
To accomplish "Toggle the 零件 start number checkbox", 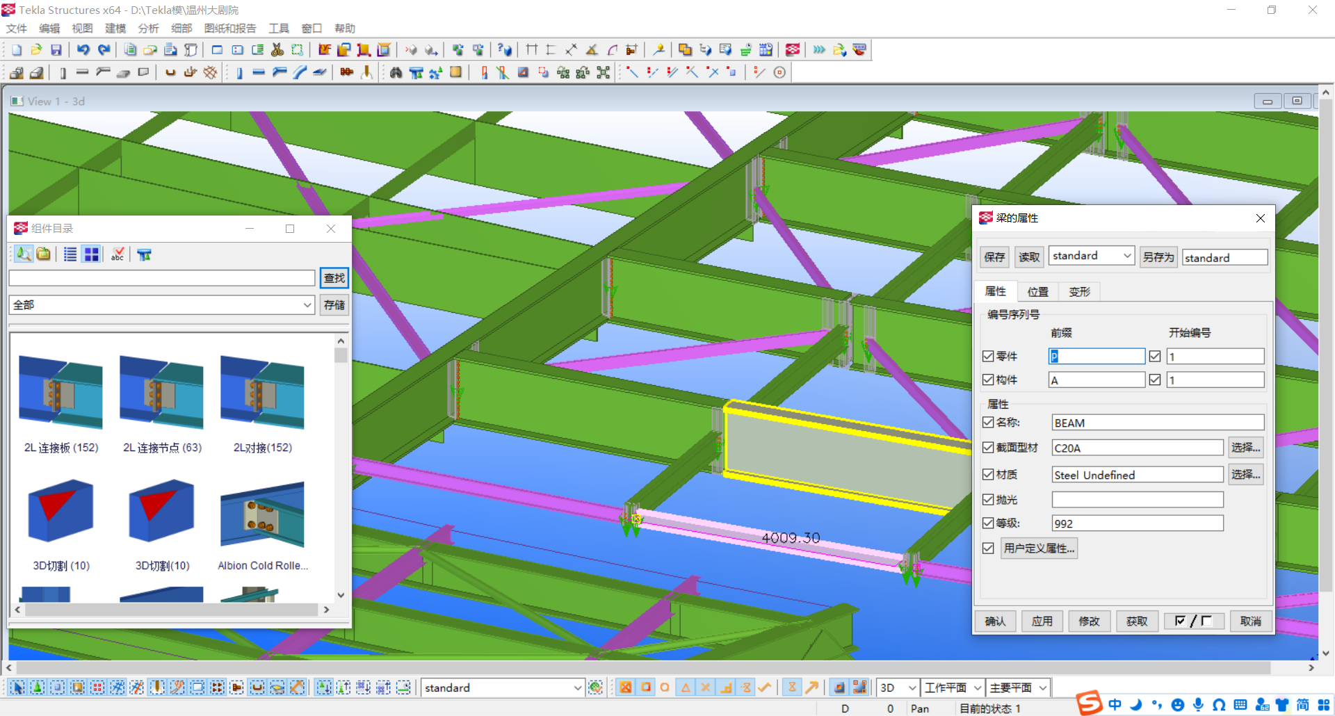I will point(1155,356).
